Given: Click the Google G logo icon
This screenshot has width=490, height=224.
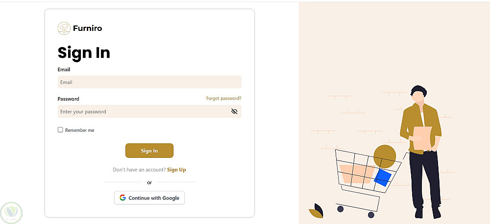Looking at the screenshot, I should pyautogui.click(x=122, y=198).
